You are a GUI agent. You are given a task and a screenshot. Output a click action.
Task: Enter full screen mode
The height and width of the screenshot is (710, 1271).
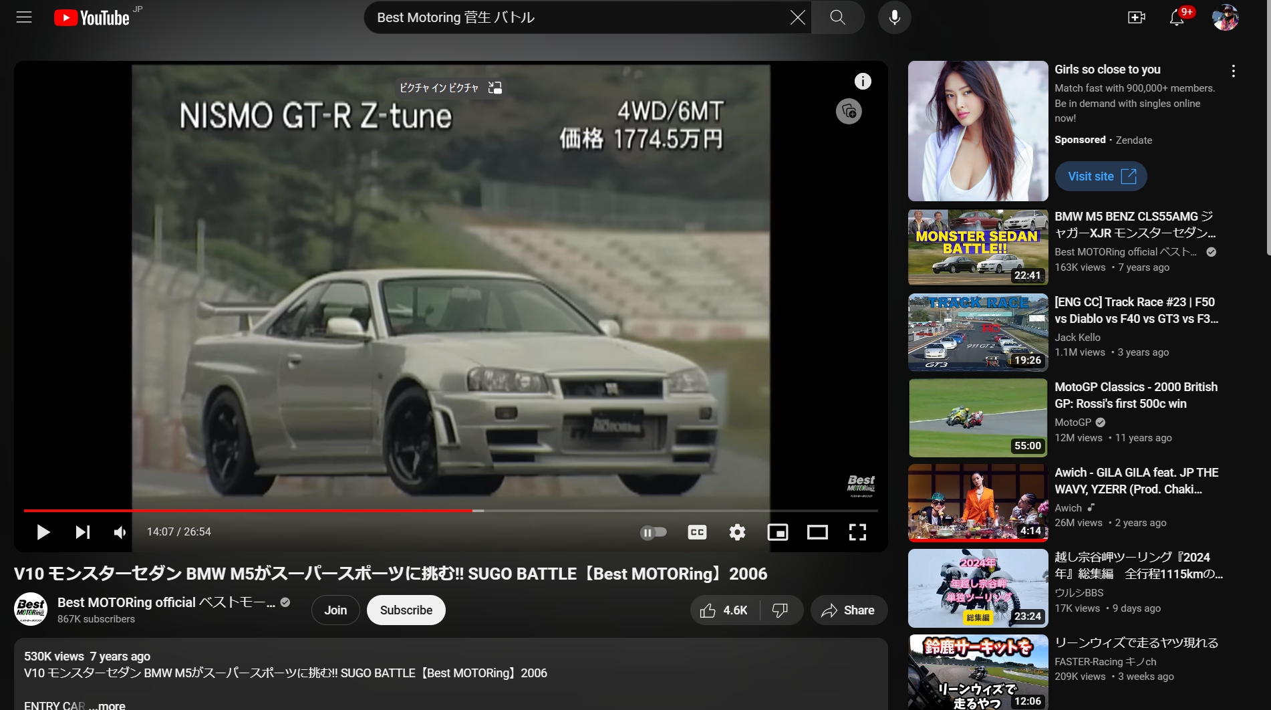click(857, 532)
